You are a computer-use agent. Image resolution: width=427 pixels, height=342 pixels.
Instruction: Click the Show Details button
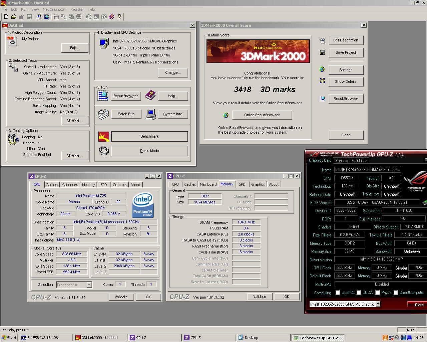(346, 81)
